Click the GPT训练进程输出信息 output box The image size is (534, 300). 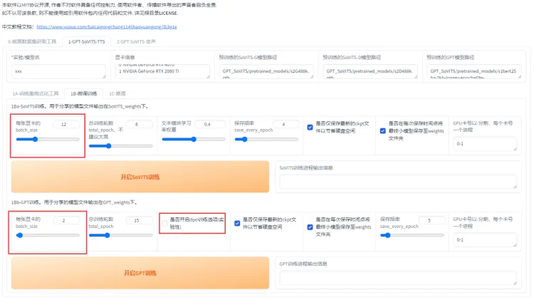coord(398,277)
